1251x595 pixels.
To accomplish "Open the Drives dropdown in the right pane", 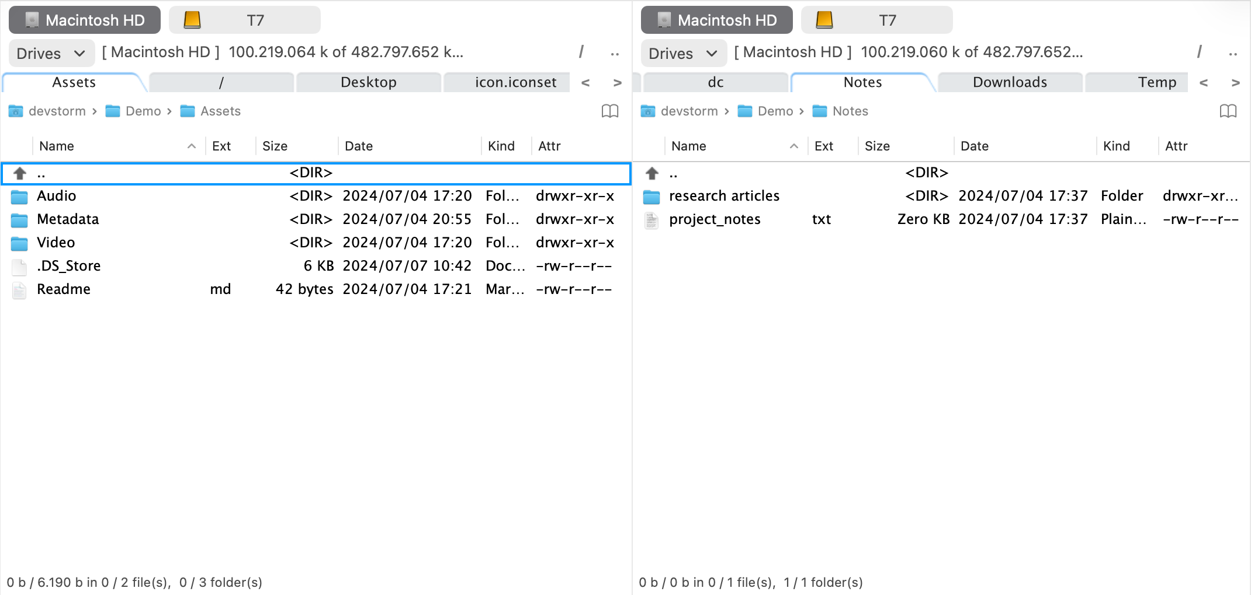I will 683,53.
